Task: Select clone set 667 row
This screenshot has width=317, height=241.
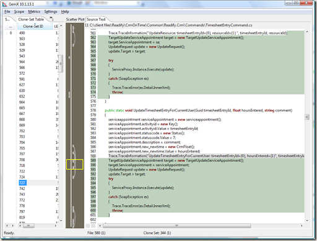Action: [x=38, y=114]
